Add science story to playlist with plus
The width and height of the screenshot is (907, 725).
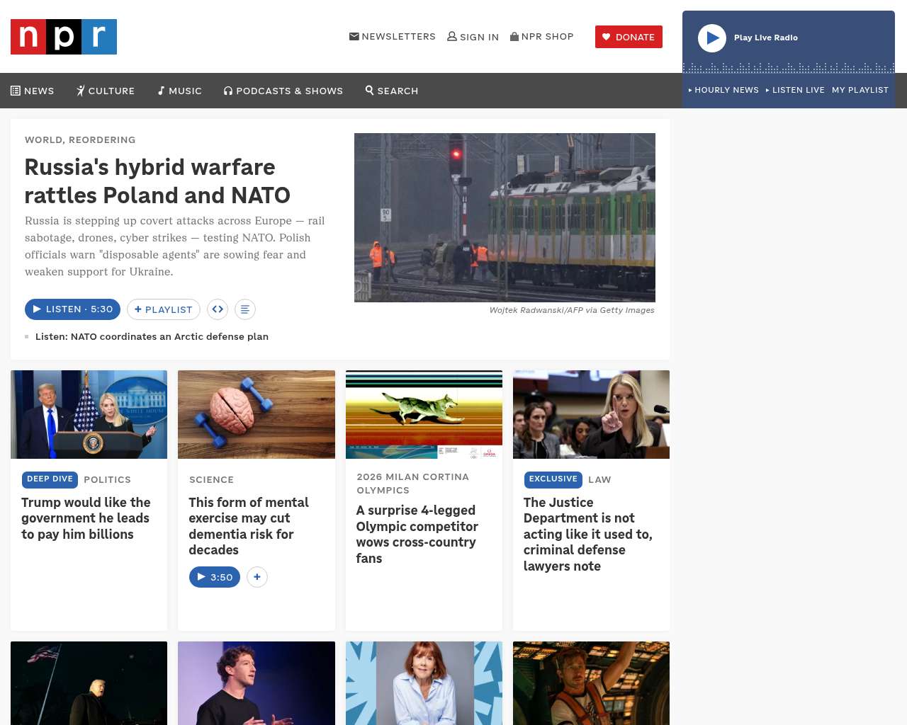pyautogui.click(x=257, y=577)
